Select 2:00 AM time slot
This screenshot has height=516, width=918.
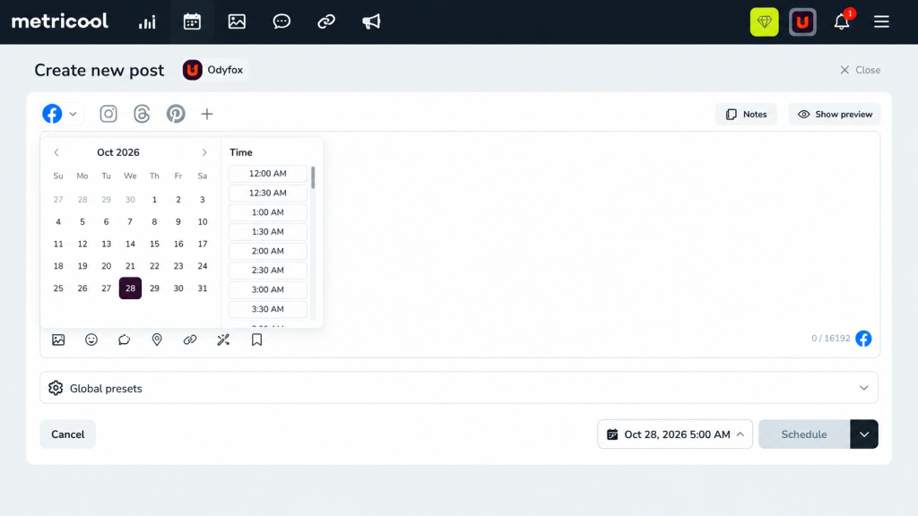[267, 251]
